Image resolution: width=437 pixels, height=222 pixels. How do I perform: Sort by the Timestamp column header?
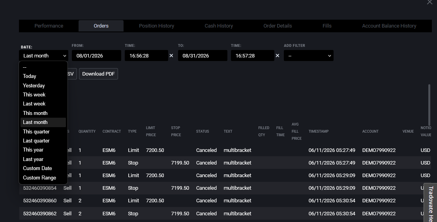click(319, 131)
